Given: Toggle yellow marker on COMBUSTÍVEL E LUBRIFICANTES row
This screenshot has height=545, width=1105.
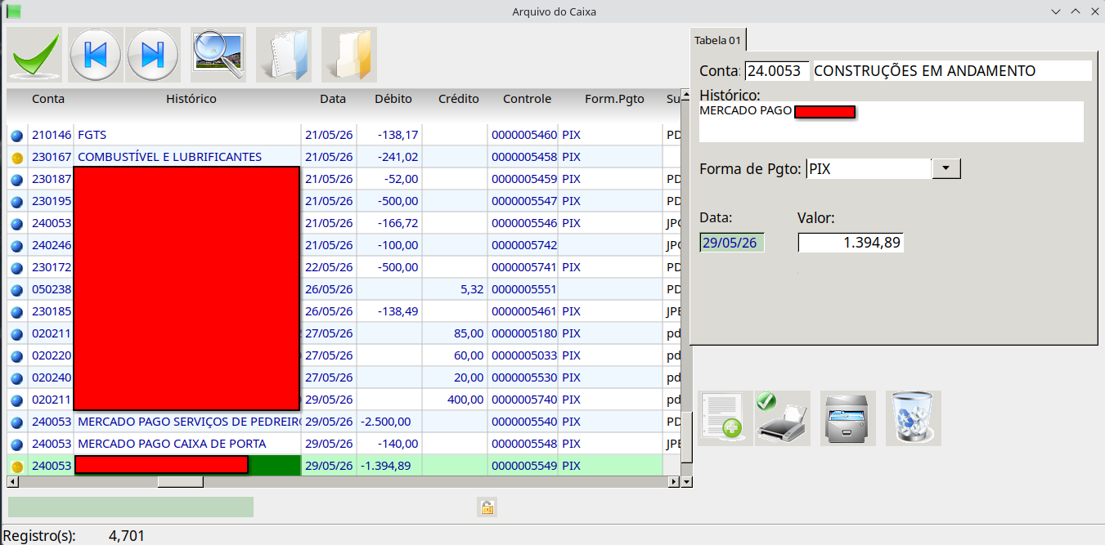Looking at the screenshot, I should point(17,157).
